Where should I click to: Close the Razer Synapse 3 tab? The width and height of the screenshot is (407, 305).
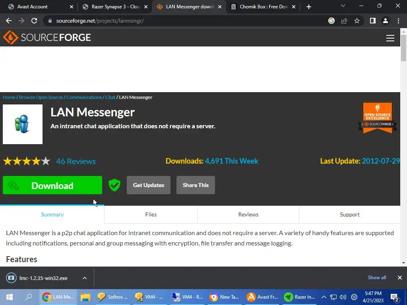[x=146, y=7]
